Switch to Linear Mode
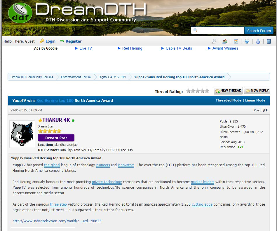Image resolution: width=277 pixels, height=231 pixels. point(255,100)
